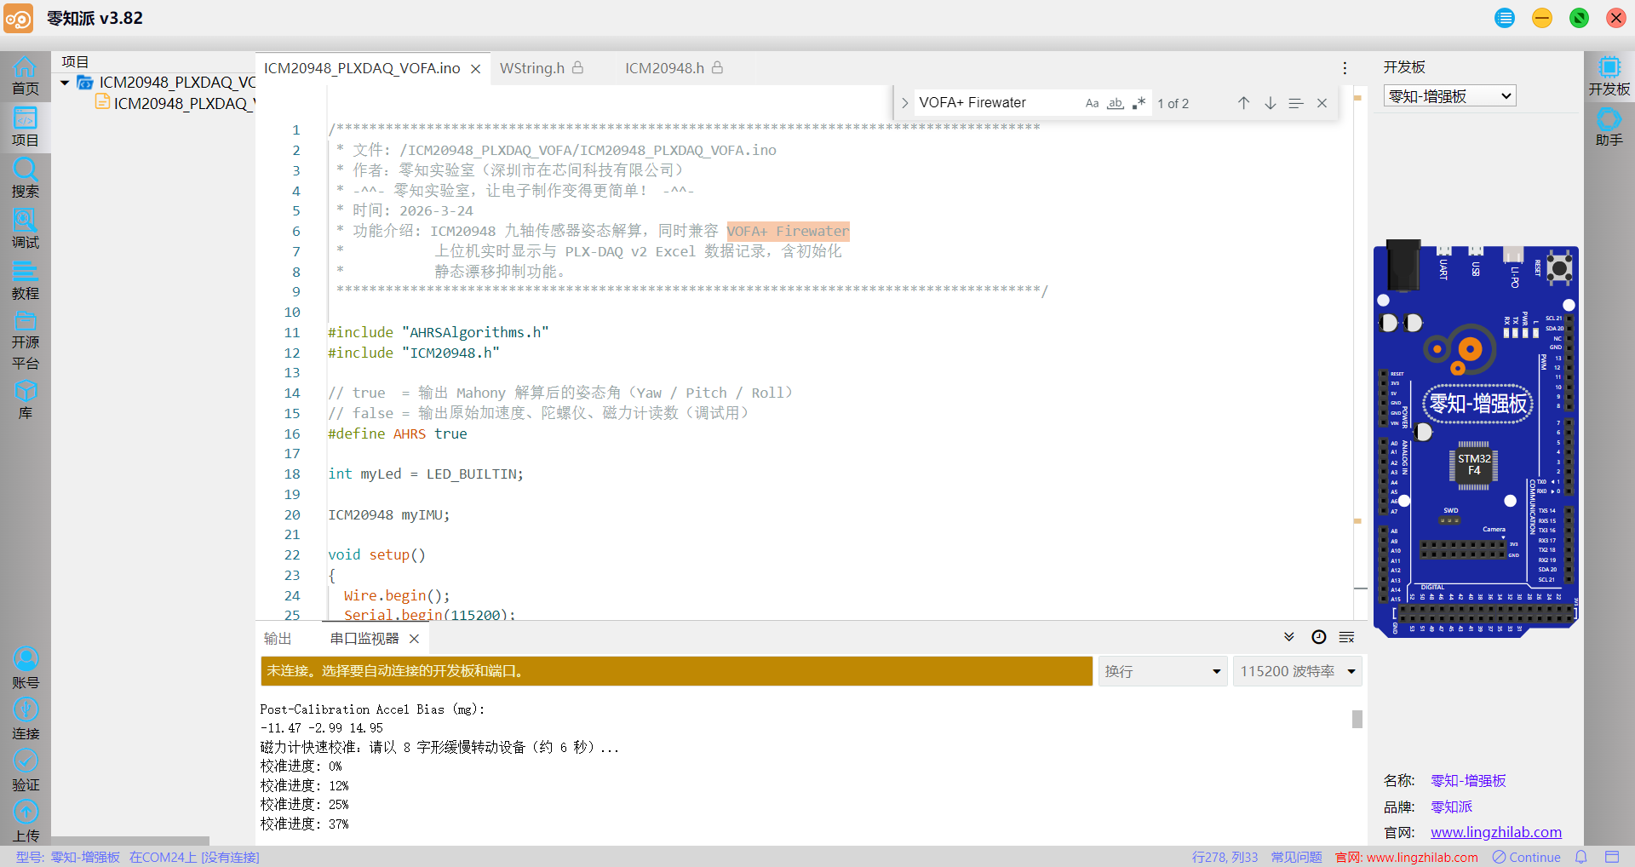The height and width of the screenshot is (867, 1635).
Task: Select ICM20948_PLXDAQ file in project tree
Action: click(x=175, y=103)
